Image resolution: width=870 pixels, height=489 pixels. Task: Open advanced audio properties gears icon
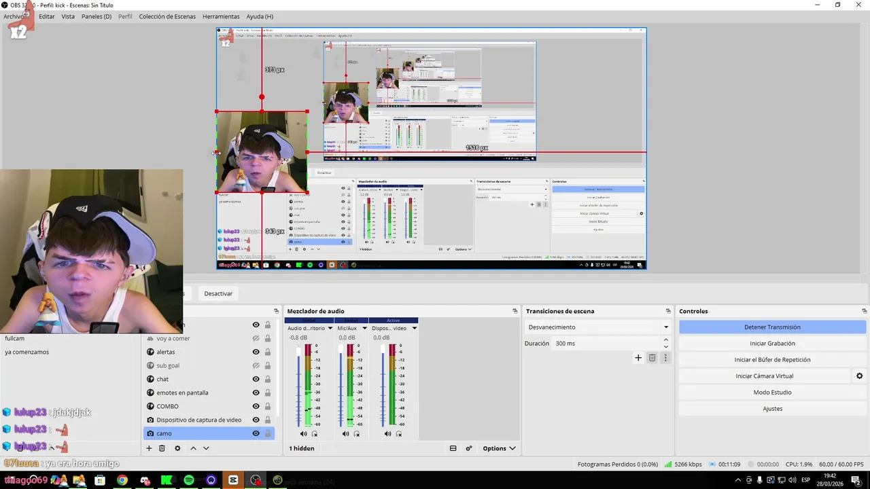point(469,448)
